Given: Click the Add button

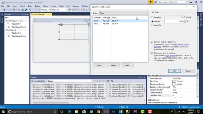Looking at the screenshot, I should click(99, 66).
